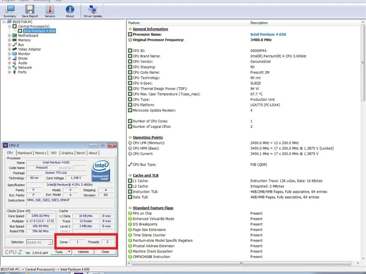
Task: Collapse the Central Processor(s) tree node
Action: pyautogui.click(x=9, y=26)
